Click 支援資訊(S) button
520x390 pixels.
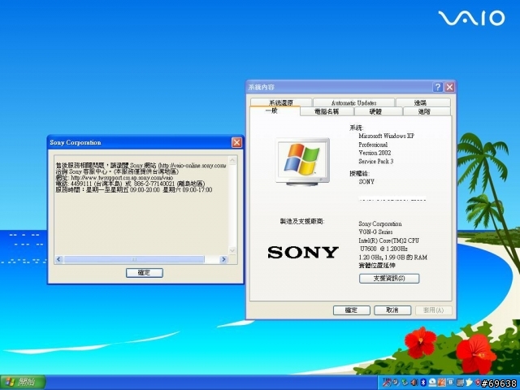[389, 278]
